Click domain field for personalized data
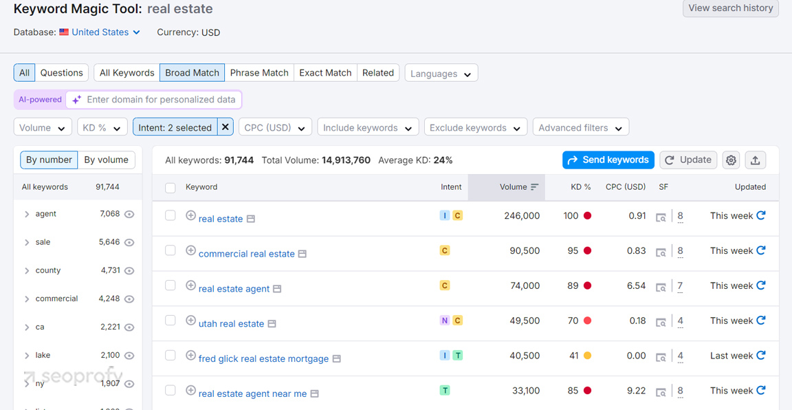The height and width of the screenshot is (410, 792). click(x=153, y=100)
